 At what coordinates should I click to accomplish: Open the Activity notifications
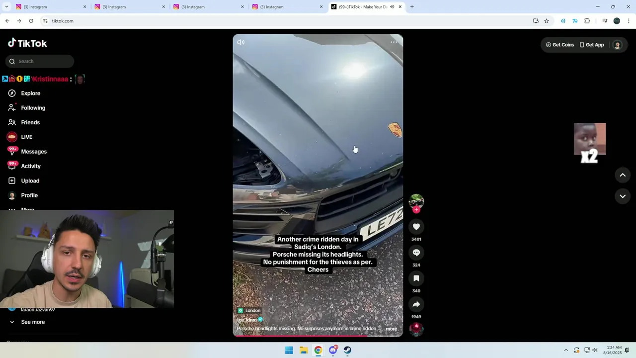[x=30, y=166]
